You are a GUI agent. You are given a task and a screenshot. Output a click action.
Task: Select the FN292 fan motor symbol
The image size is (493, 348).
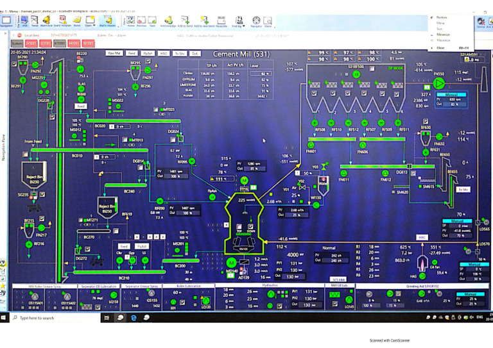click(x=35, y=65)
